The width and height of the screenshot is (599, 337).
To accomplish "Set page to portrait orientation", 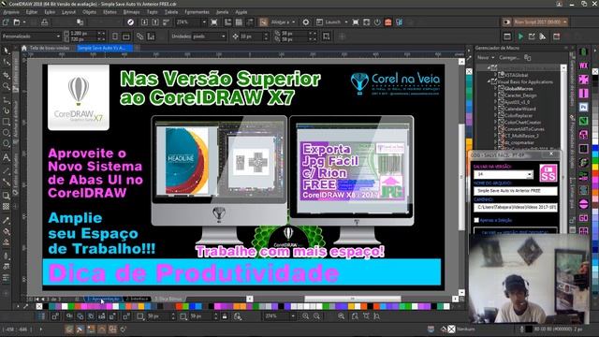I will click(x=115, y=37).
